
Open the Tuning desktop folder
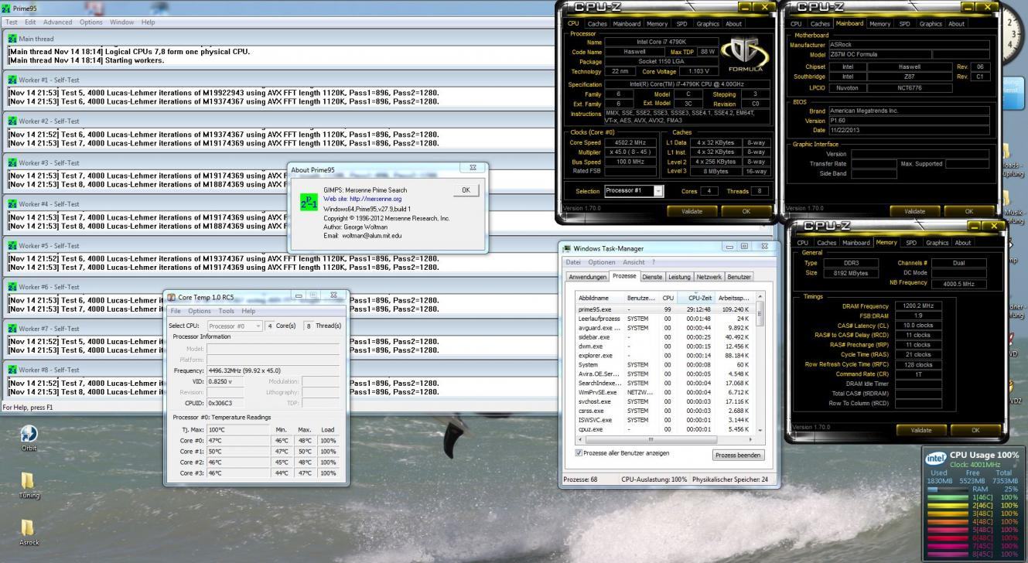[x=28, y=485]
